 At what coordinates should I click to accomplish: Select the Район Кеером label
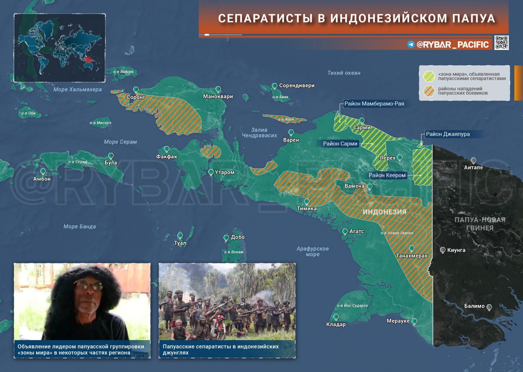coord(387,175)
